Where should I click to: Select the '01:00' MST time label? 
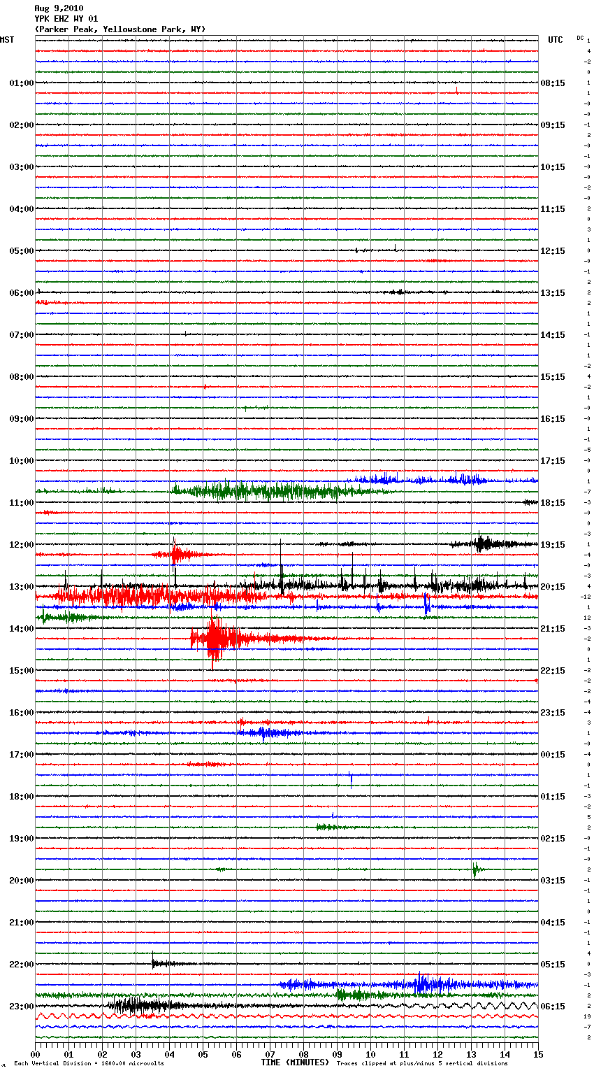[22, 83]
